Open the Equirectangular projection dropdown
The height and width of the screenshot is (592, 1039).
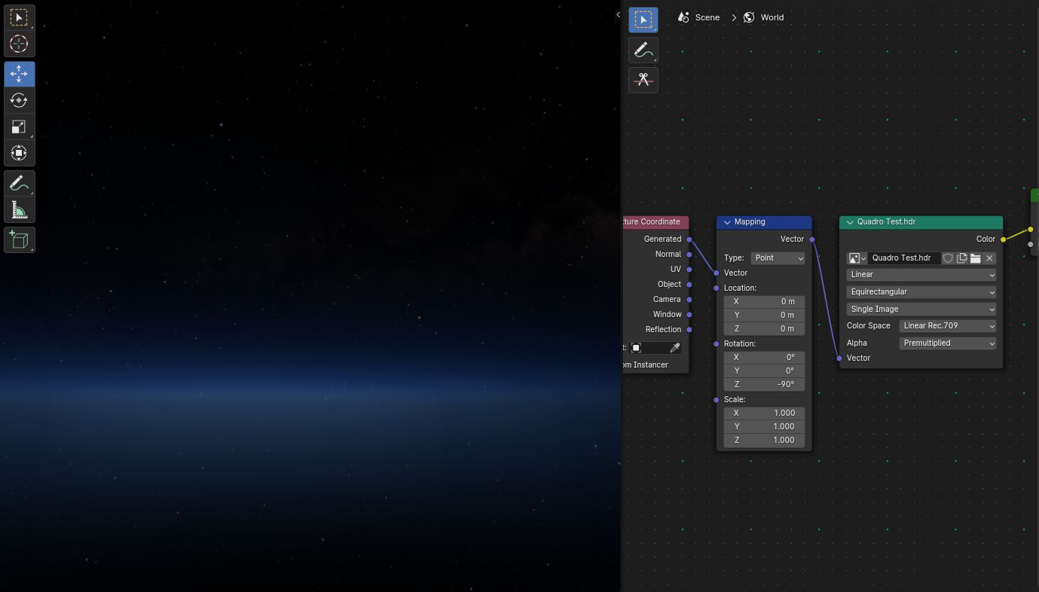click(x=921, y=292)
